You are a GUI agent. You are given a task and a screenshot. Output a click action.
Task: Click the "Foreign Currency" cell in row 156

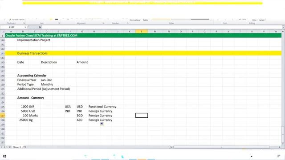pos(100,111)
